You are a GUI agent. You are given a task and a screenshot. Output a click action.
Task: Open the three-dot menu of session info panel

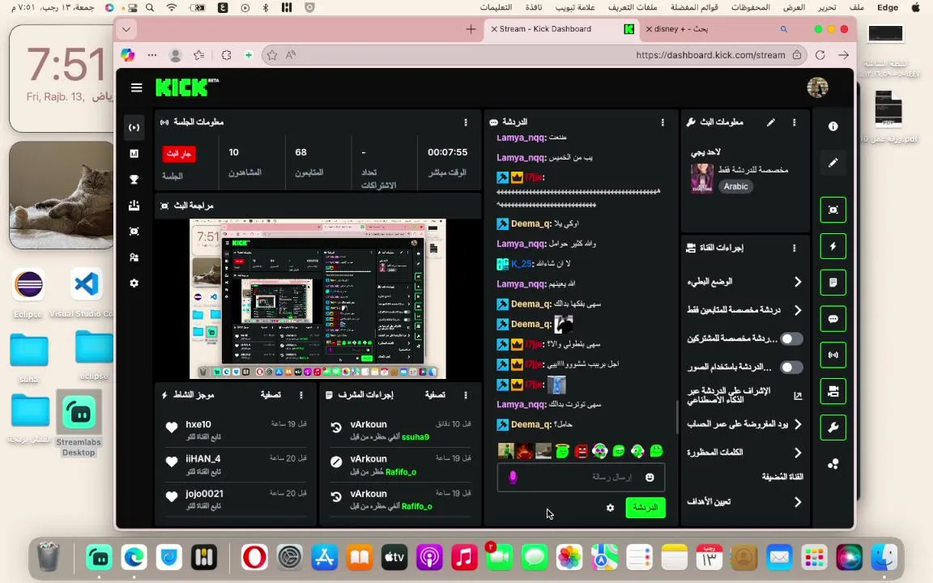pyautogui.click(x=466, y=122)
